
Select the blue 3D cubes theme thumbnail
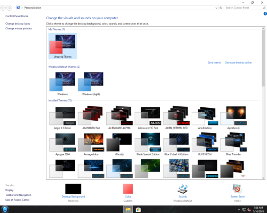[x=176, y=168]
